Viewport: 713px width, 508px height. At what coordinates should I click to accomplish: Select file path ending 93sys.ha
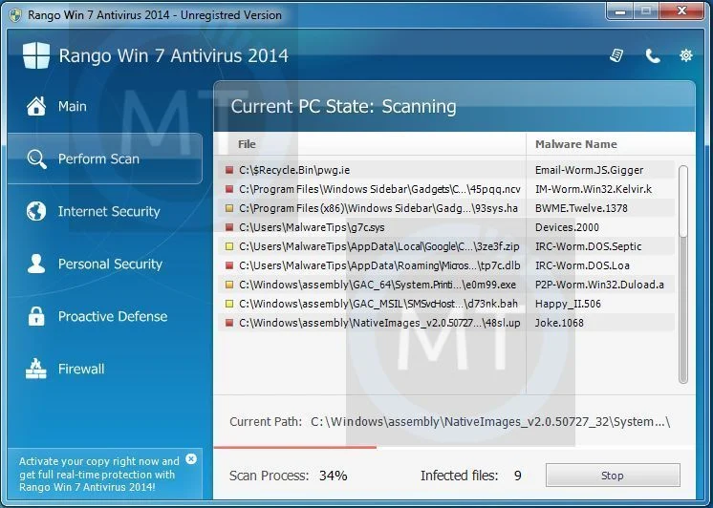click(378, 208)
